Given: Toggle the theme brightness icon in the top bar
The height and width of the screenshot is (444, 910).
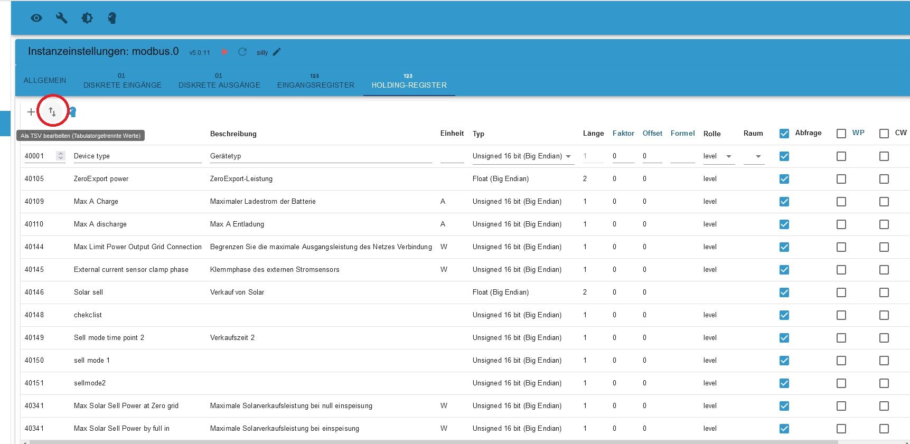Looking at the screenshot, I should pyautogui.click(x=87, y=18).
